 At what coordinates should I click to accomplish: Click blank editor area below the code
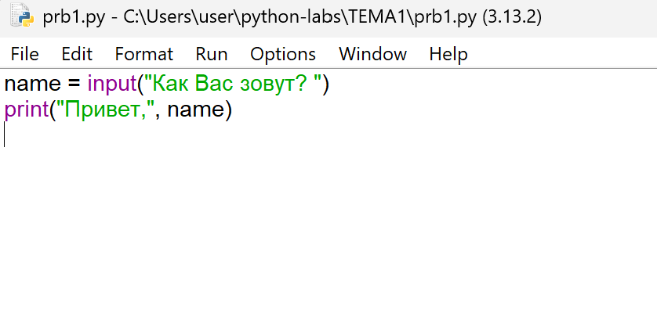[329, 235]
